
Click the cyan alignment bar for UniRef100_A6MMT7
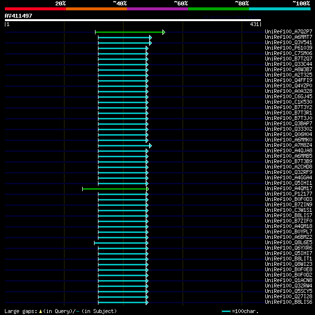(x=124, y=37)
